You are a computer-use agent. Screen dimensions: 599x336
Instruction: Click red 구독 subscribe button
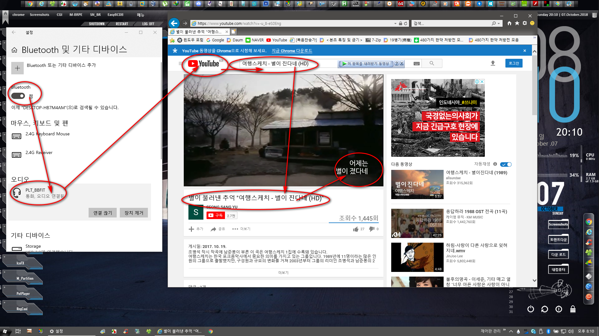[215, 215]
